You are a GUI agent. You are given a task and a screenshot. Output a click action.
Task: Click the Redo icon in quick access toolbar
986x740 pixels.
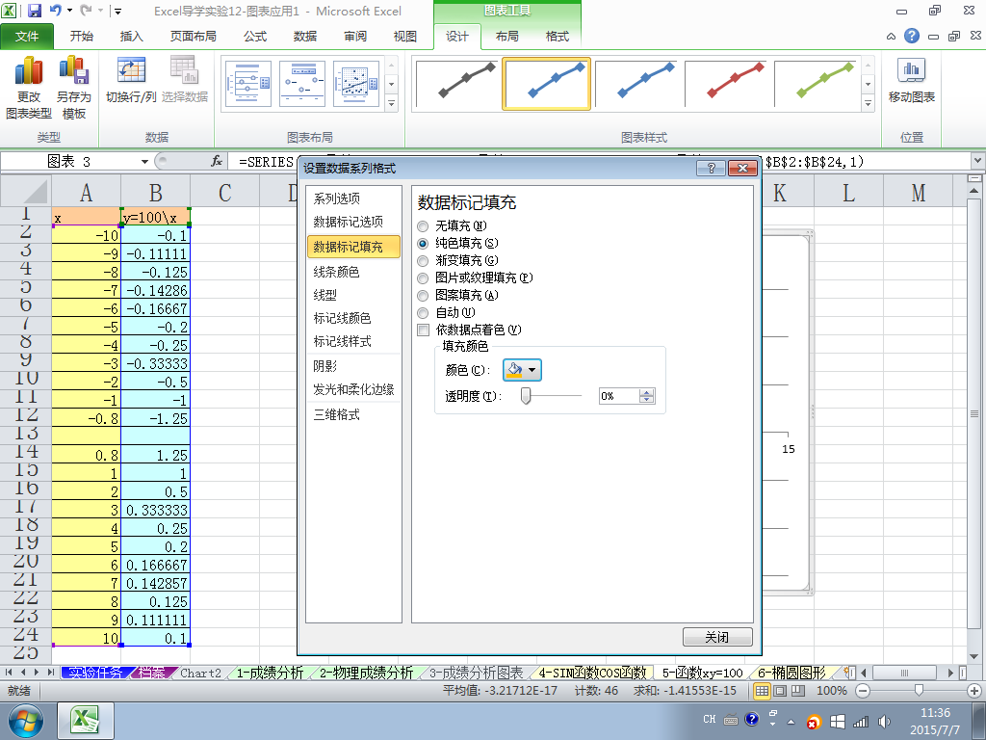click(86, 11)
